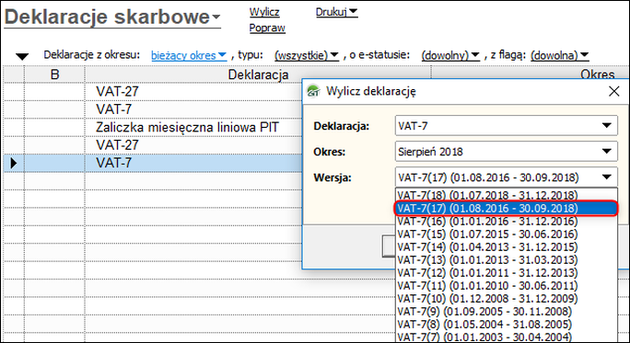The height and width of the screenshot is (343, 630).
Task: Click the Wylicz deklarację dialog app icon
Action: (x=313, y=91)
